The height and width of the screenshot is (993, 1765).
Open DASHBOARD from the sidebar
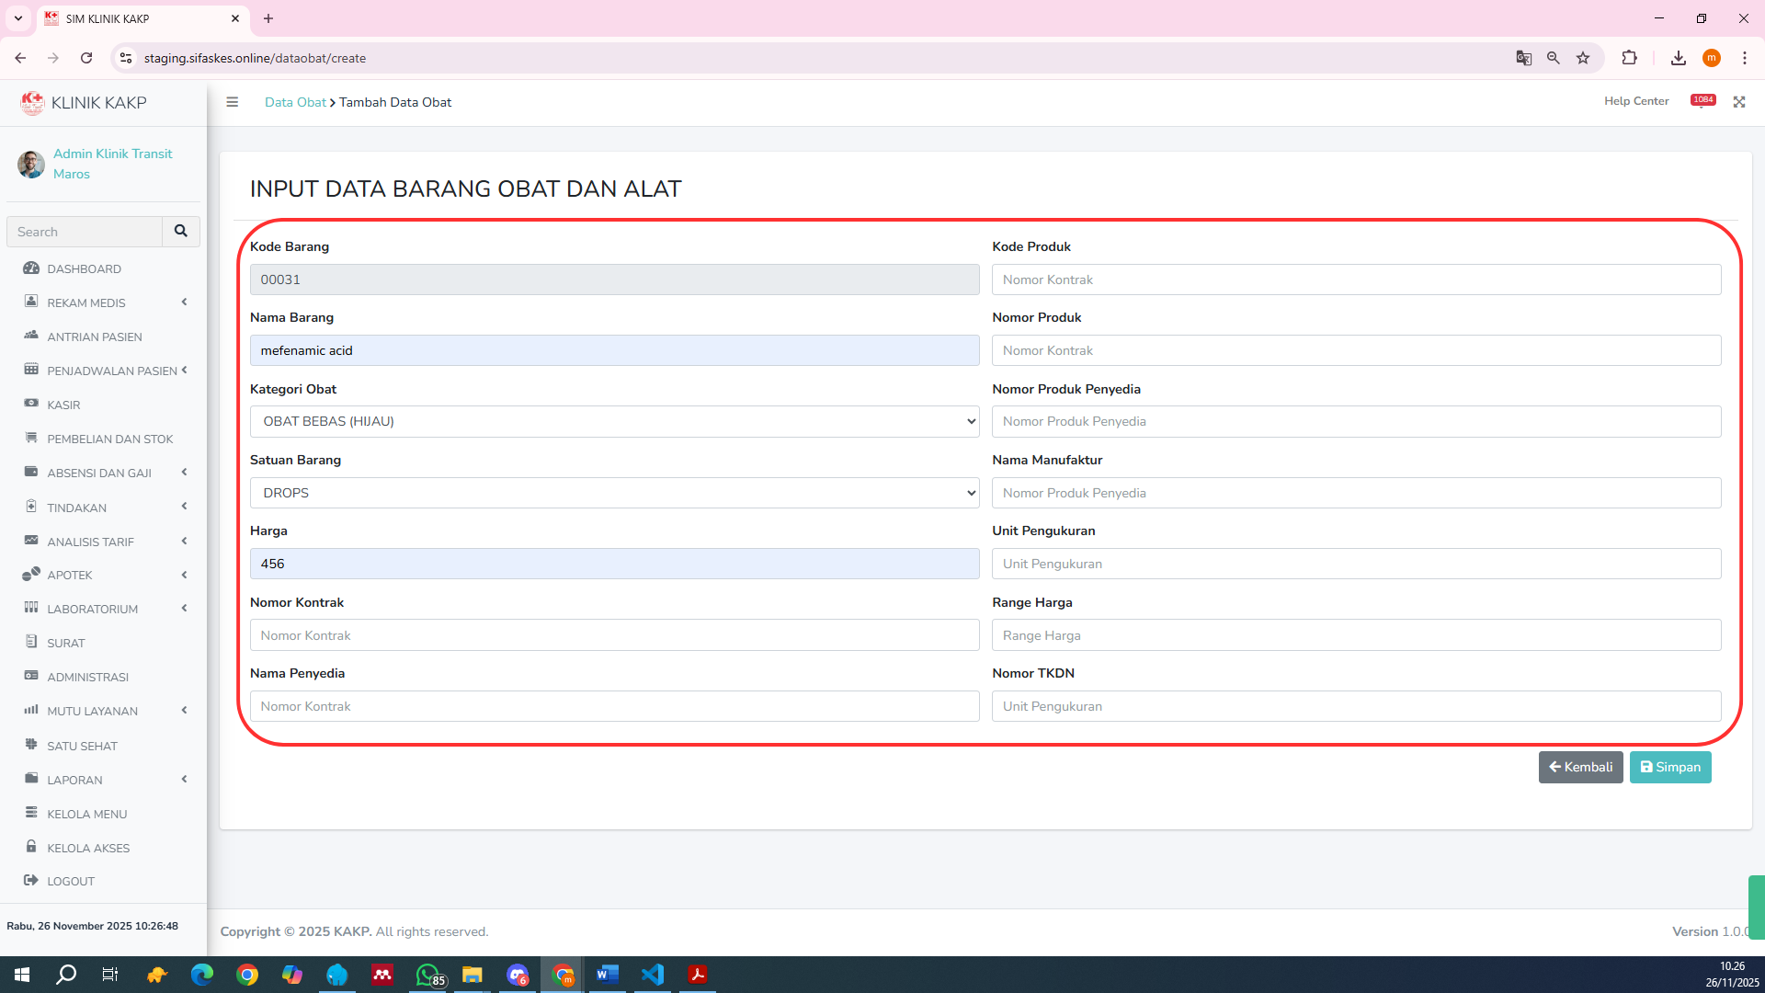coord(84,268)
